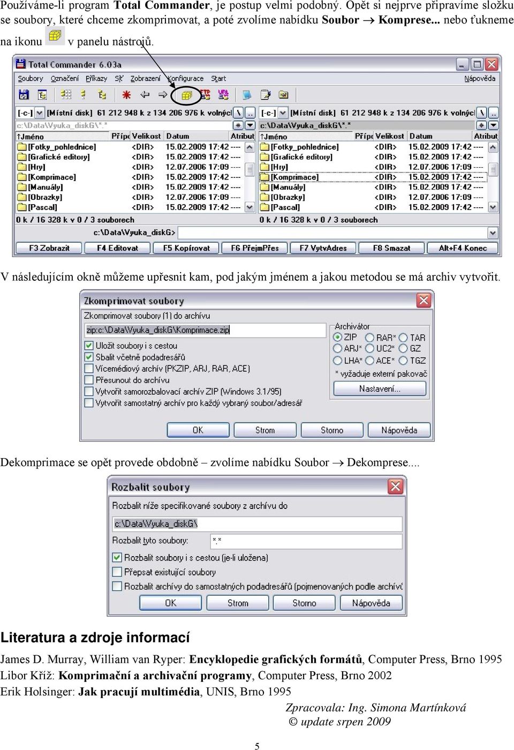This screenshot has height=750, width=514.
Task: Click folder icon of [Fotky_pohlednice] in left panel
Action: (x=22, y=147)
